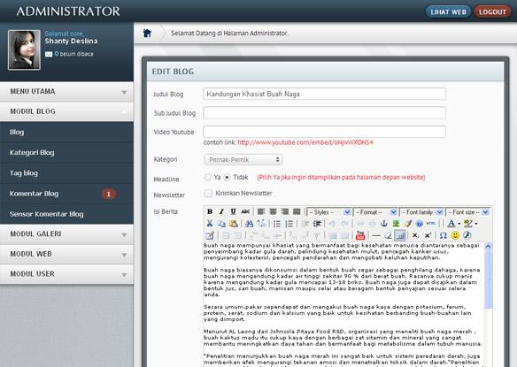Open Sensor Komentar Blog in sidebar

66,214
